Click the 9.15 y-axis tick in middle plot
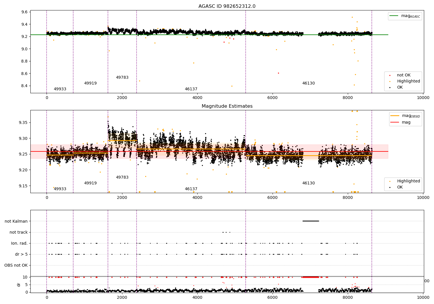The width and height of the screenshot is (434, 304). [23, 186]
